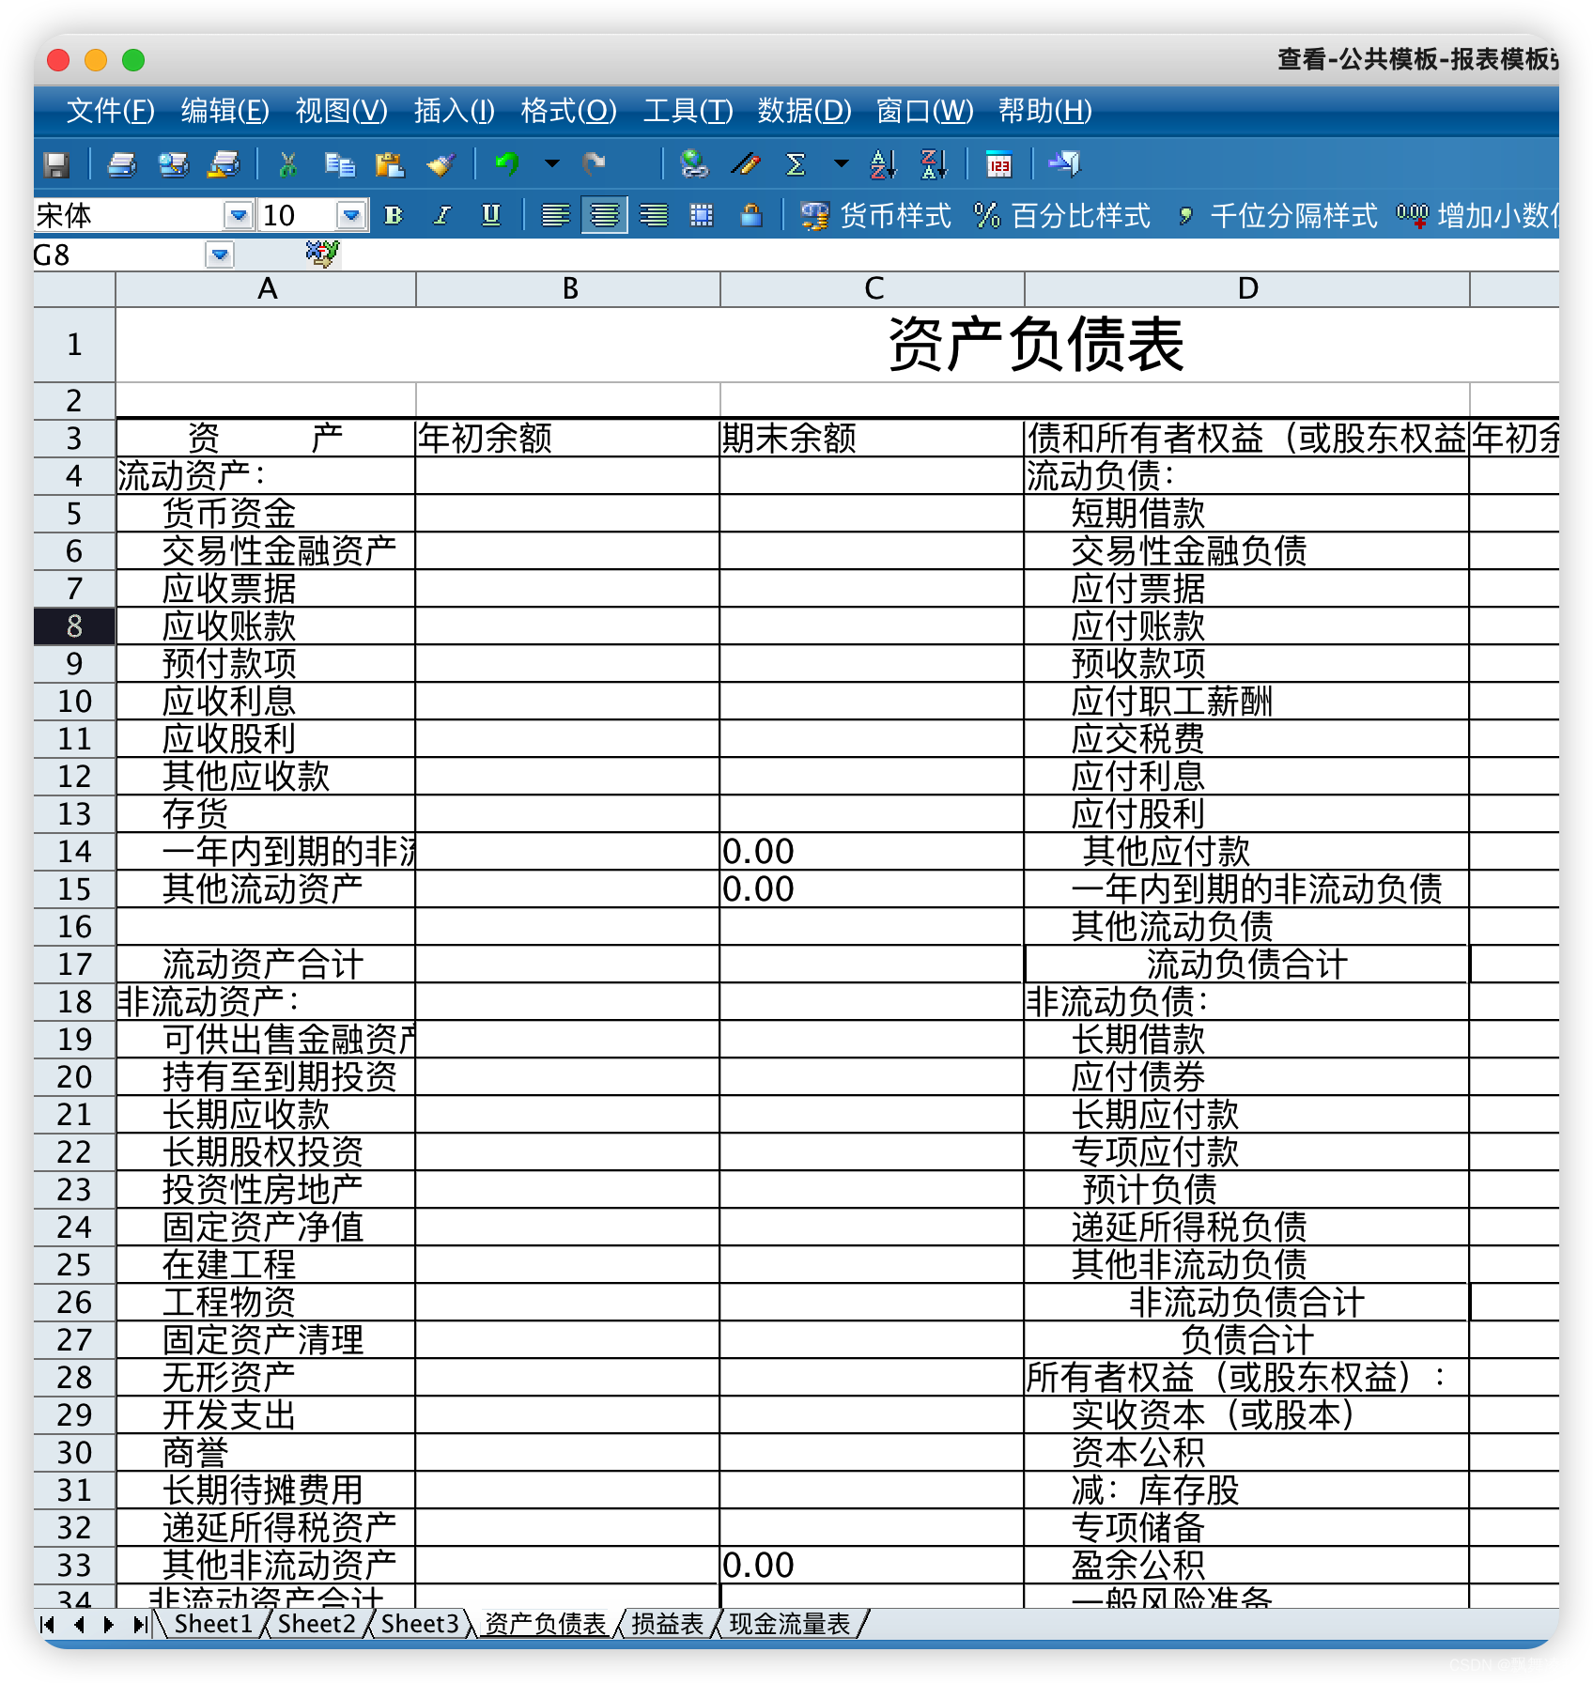Jump to the first sheet tab arrow
Viewport: 1593px width, 1683px height.
[x=49, y=1624]
